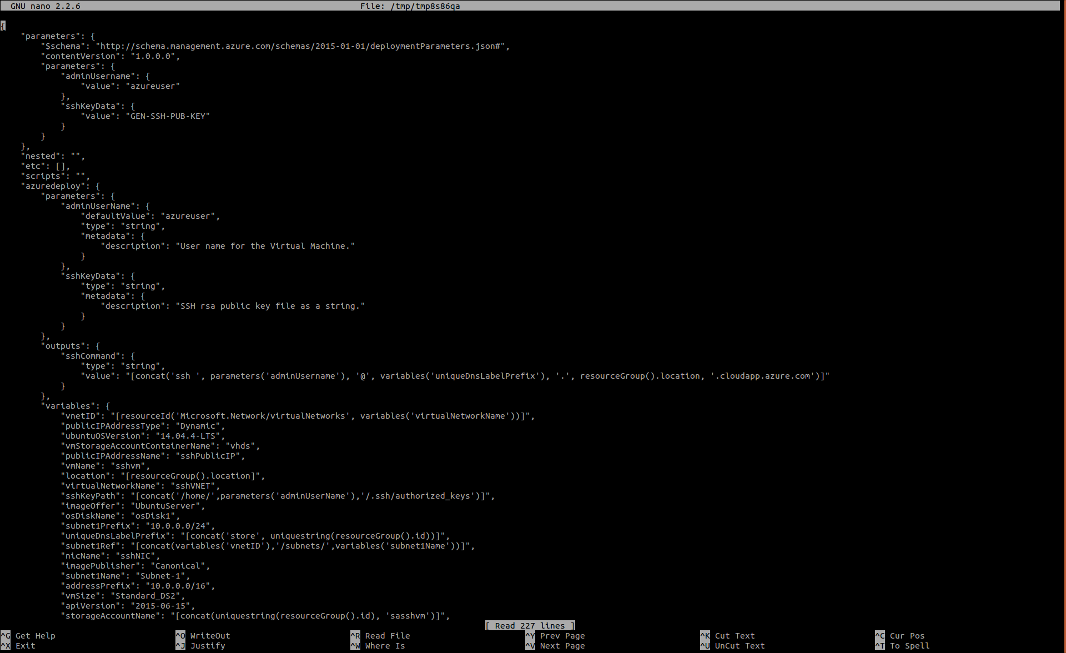This screenshot has height=653, width=1066.
Task: Click the ^U UnCut Text shortcut
Action: pyautogui.click(x=733, y=646)
